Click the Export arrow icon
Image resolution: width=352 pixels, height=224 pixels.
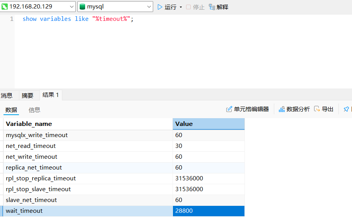point(317,109)
